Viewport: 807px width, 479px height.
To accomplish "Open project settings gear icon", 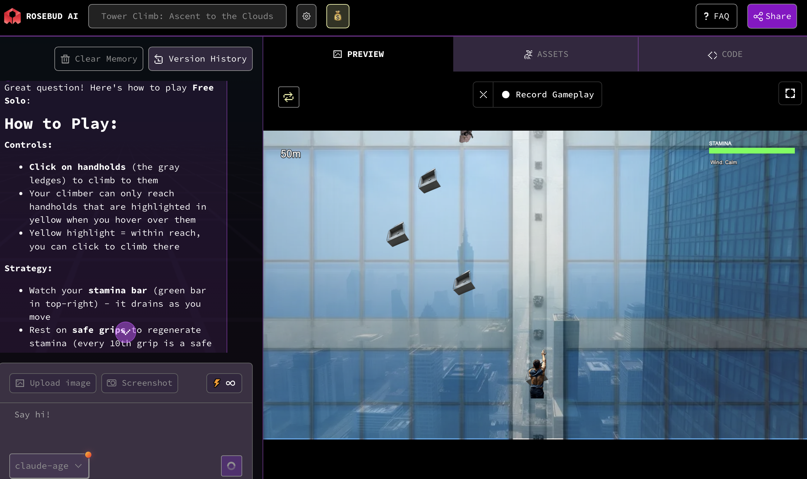I will tap(306, 16).
